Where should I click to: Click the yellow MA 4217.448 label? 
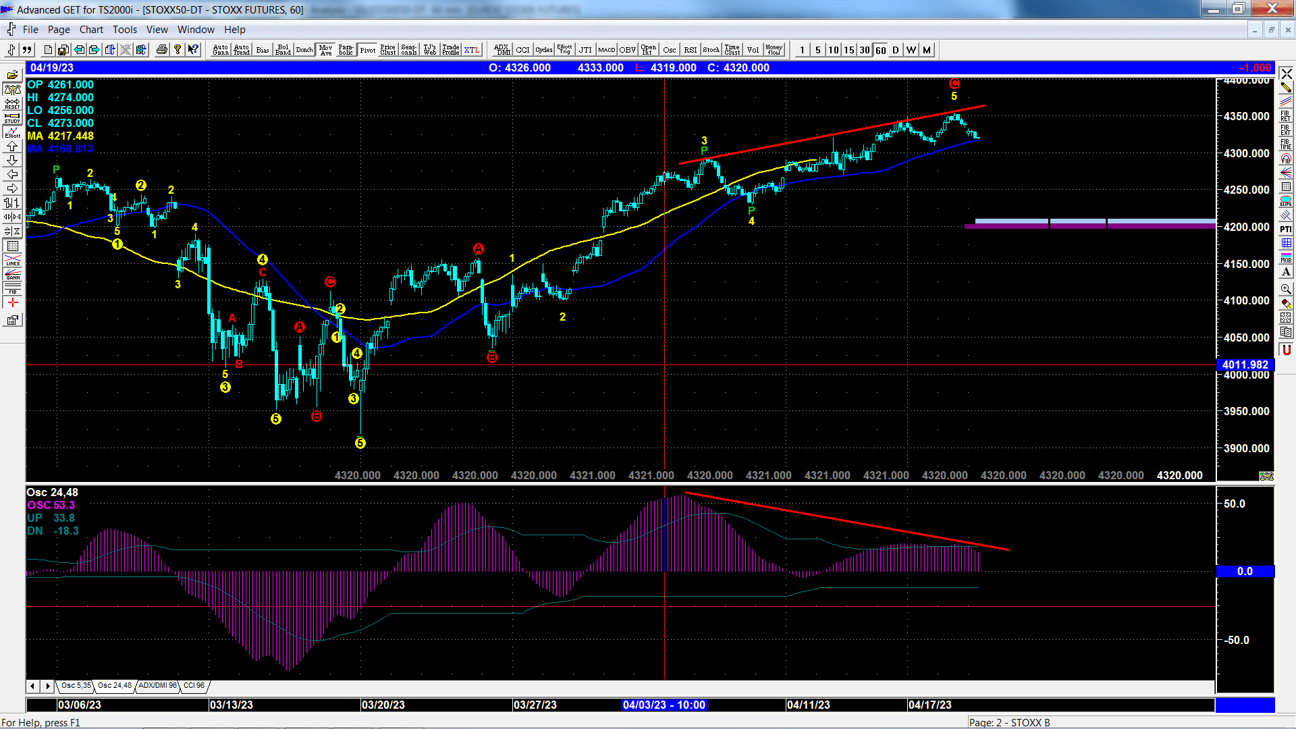pyautogui.click(x=61, y=136)
